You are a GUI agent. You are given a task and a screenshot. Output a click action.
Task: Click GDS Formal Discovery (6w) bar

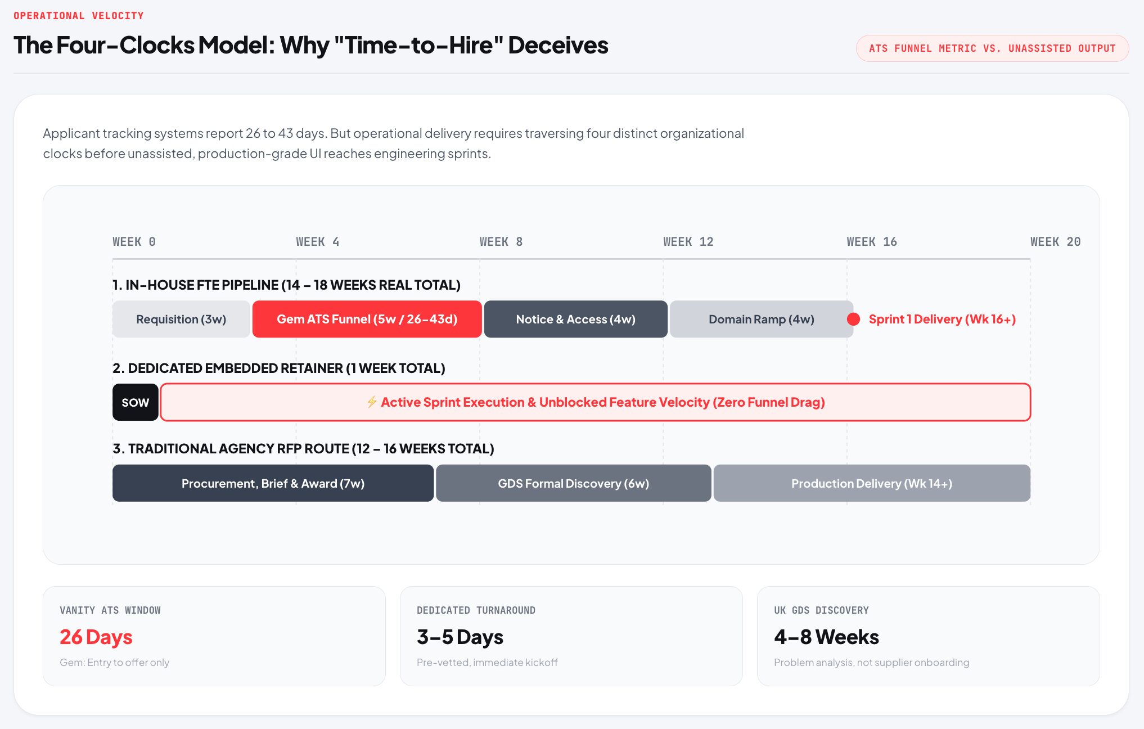573,483
